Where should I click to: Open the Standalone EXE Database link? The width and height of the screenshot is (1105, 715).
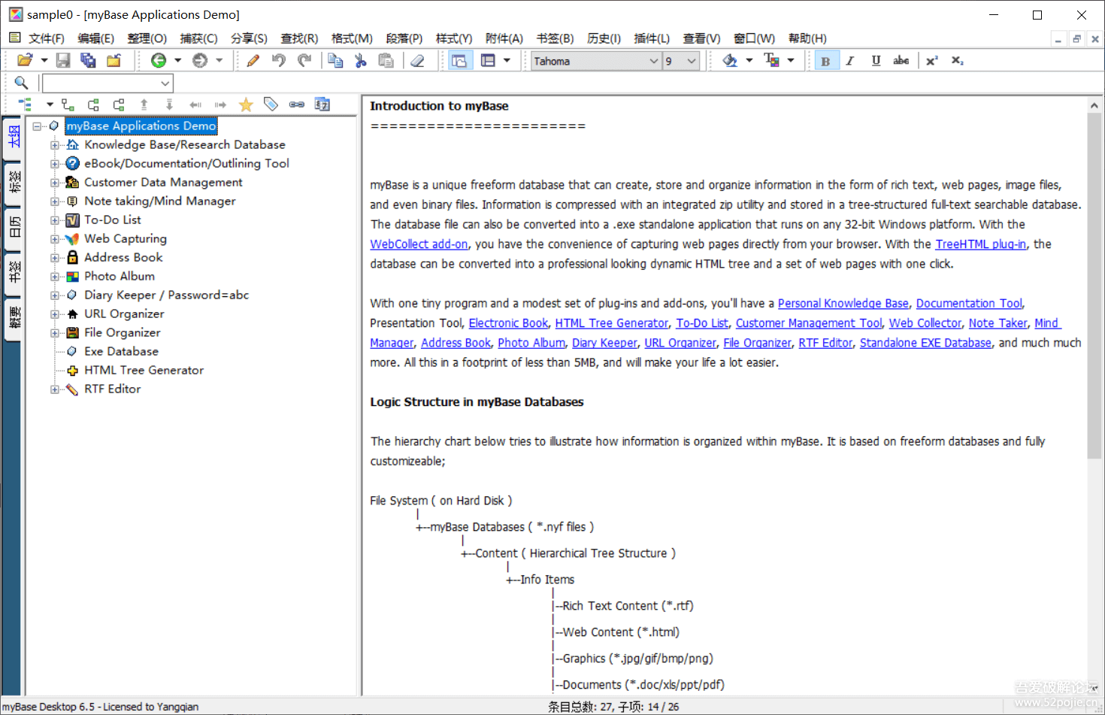point(925,343)
